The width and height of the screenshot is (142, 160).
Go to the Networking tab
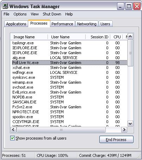[87, 24]
